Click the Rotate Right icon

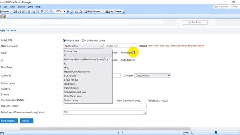click(x=81, y=12)
